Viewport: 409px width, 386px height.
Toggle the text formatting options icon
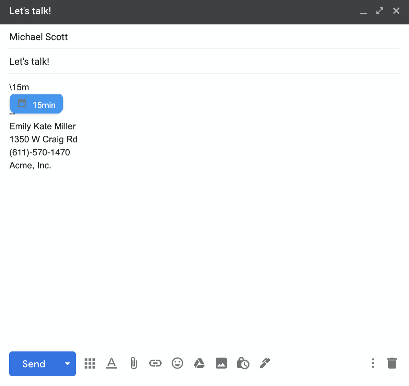tap(112, 363)
